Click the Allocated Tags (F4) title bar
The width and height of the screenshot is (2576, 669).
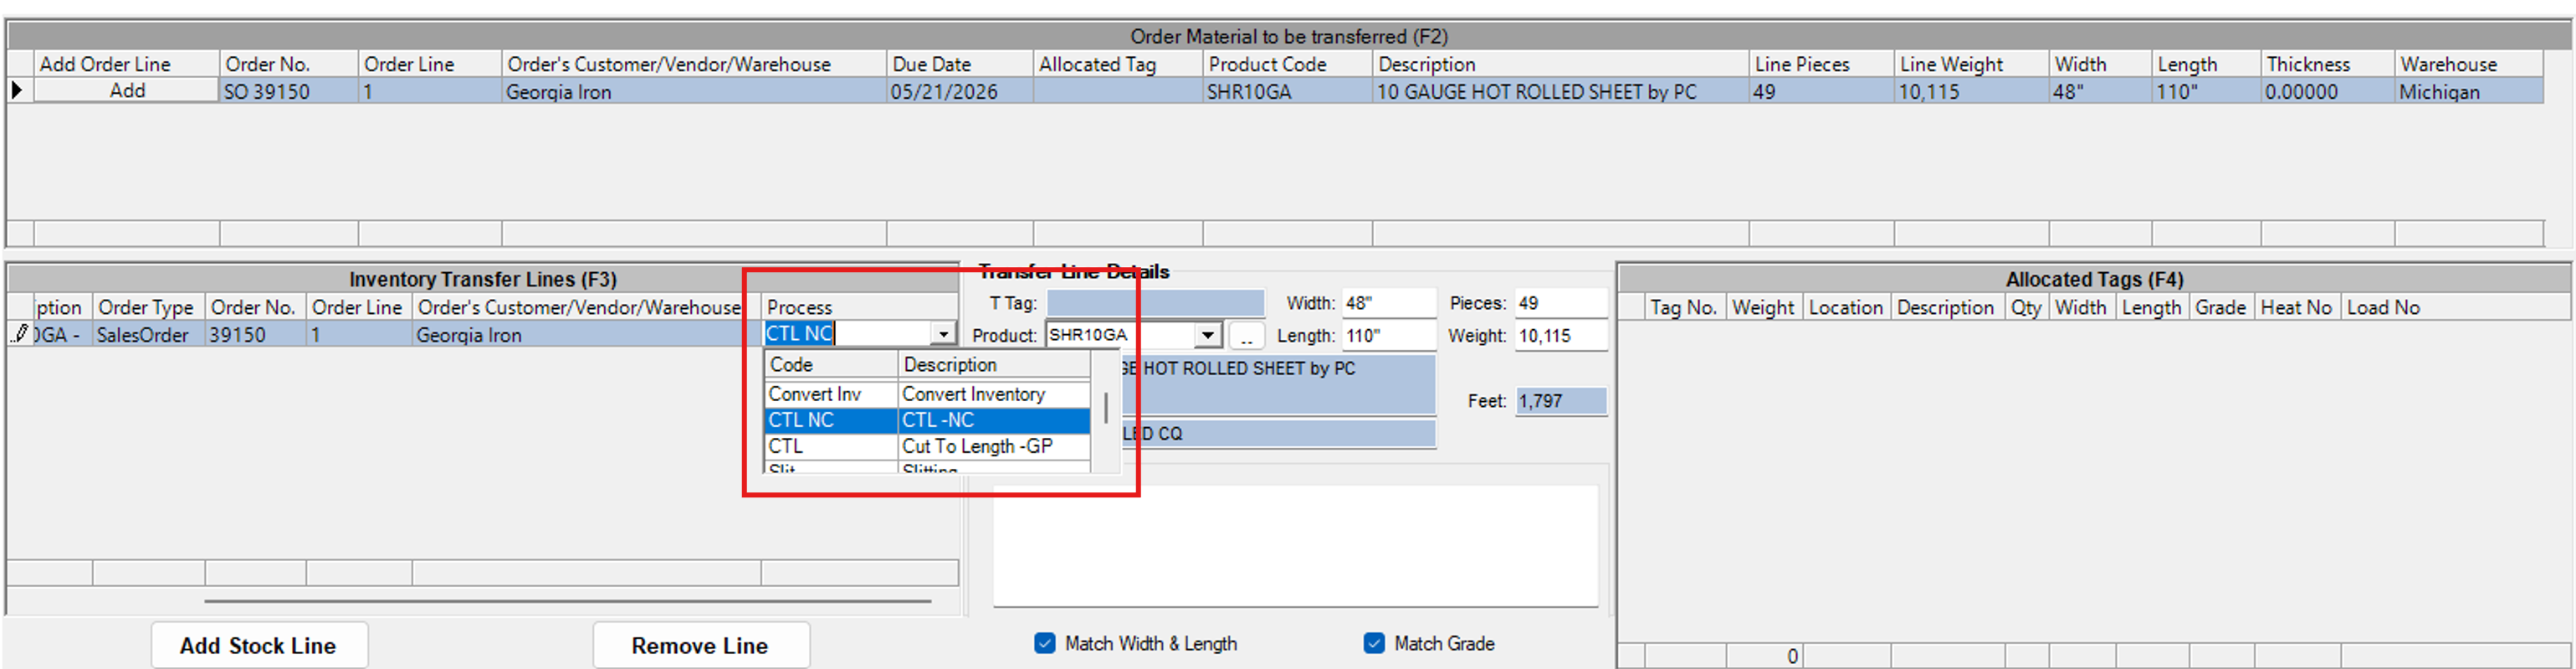click(2094, 280)
